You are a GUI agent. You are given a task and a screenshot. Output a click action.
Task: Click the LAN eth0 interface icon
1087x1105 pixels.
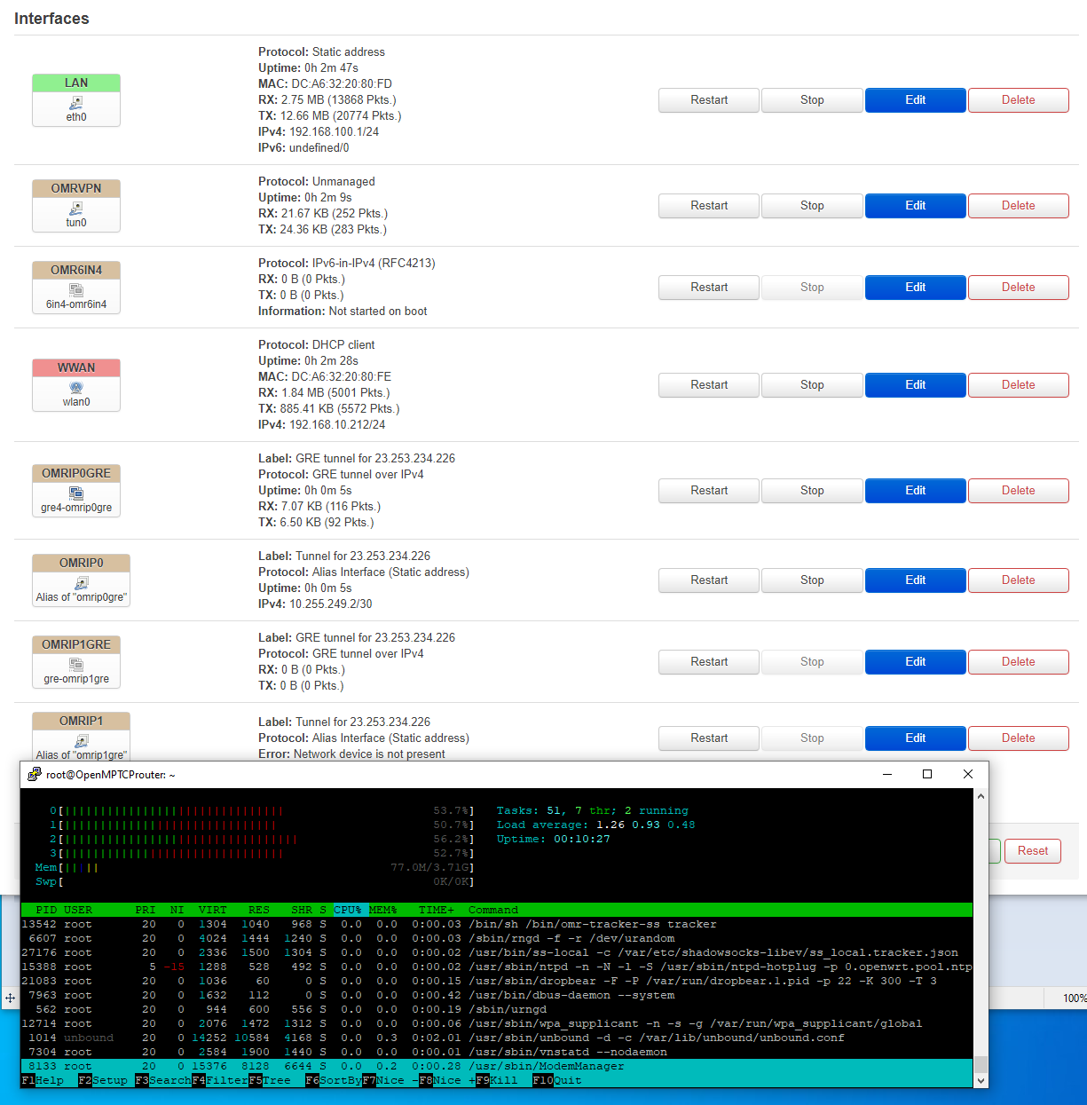(76, 103)
